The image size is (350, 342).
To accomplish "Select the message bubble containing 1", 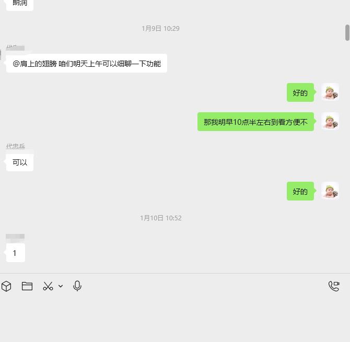I will (15, 253).
